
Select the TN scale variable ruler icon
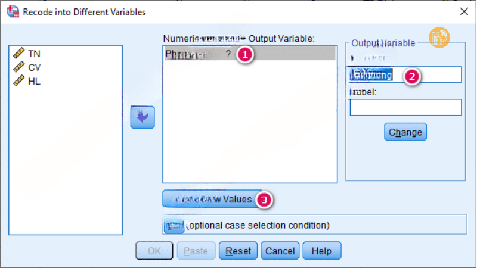point(18,54)
